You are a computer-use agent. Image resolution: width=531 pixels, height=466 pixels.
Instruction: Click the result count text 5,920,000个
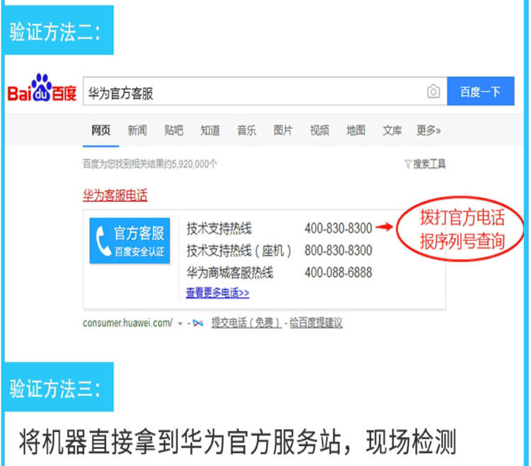click(x=195, y=164)
